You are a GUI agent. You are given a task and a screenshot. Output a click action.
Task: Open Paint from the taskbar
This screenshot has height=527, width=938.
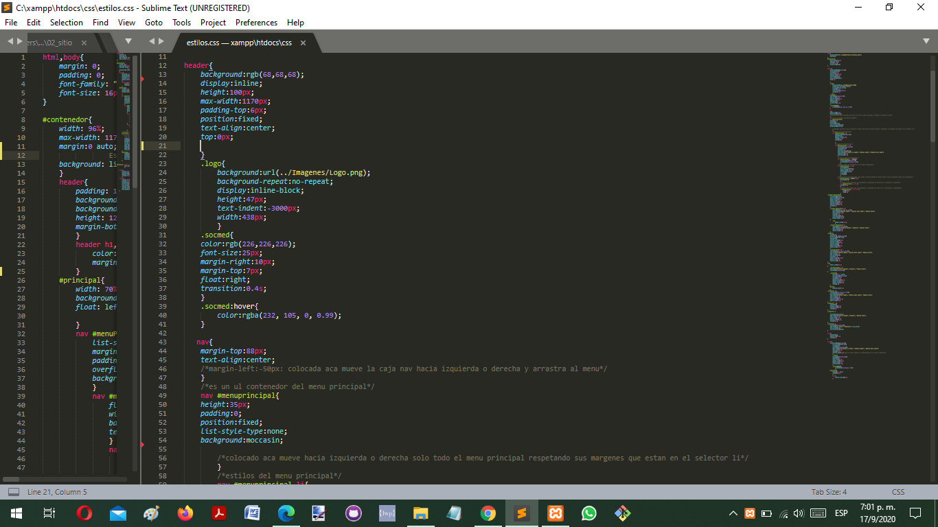click(152, 513)
